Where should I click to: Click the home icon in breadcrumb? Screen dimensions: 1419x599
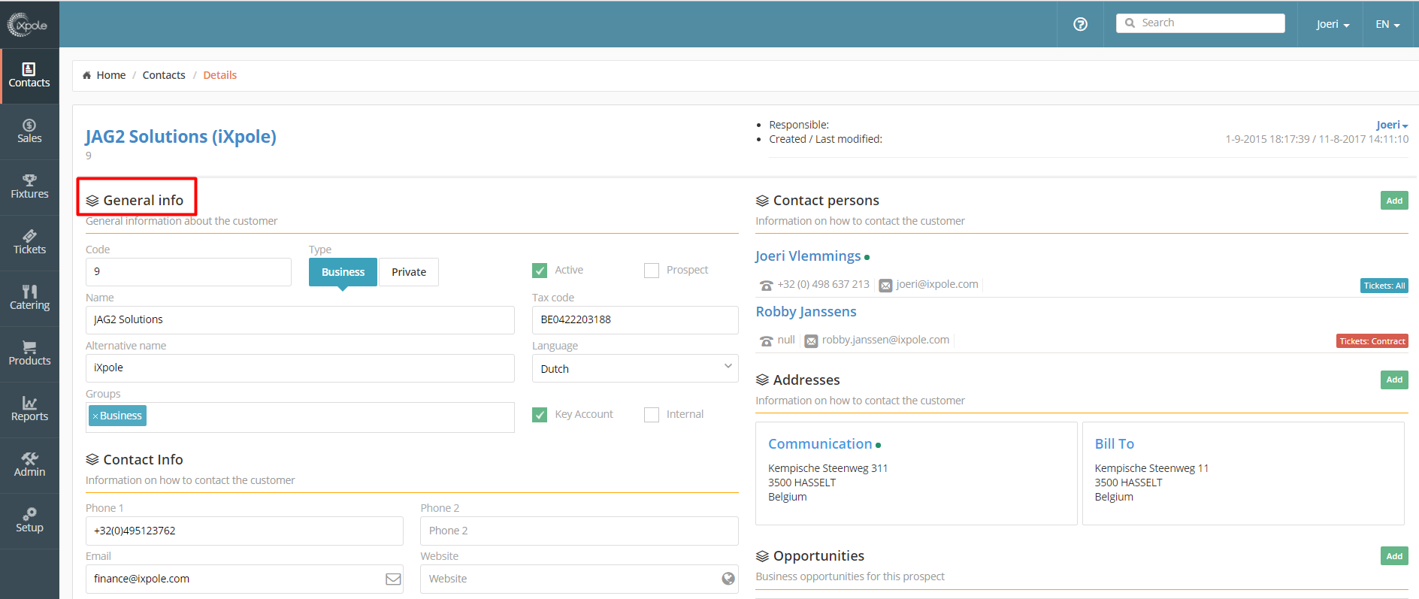(x=86, y=75)
